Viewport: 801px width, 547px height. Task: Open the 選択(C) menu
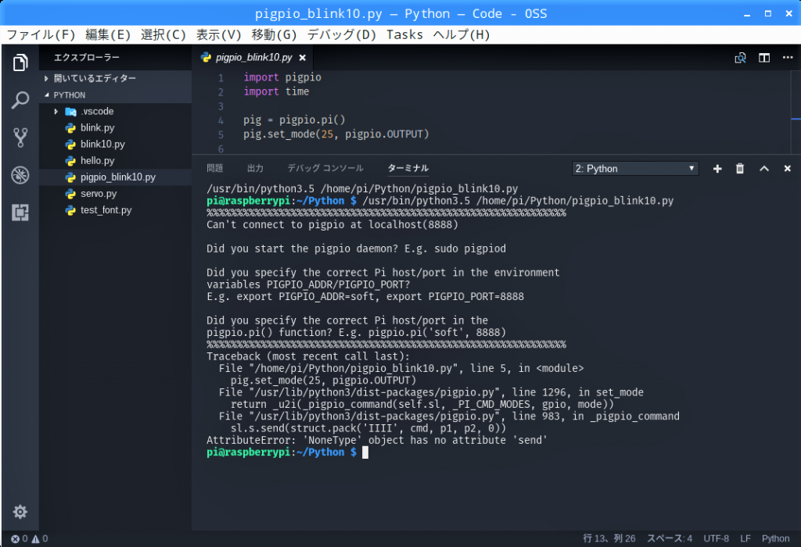(163, 34)
